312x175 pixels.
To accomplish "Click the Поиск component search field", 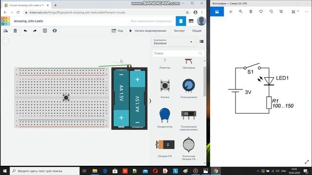I will (x=178, y=53).
